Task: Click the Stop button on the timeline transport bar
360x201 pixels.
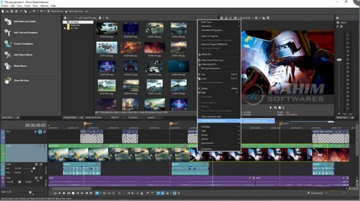Action: click(x=74, y=193)
